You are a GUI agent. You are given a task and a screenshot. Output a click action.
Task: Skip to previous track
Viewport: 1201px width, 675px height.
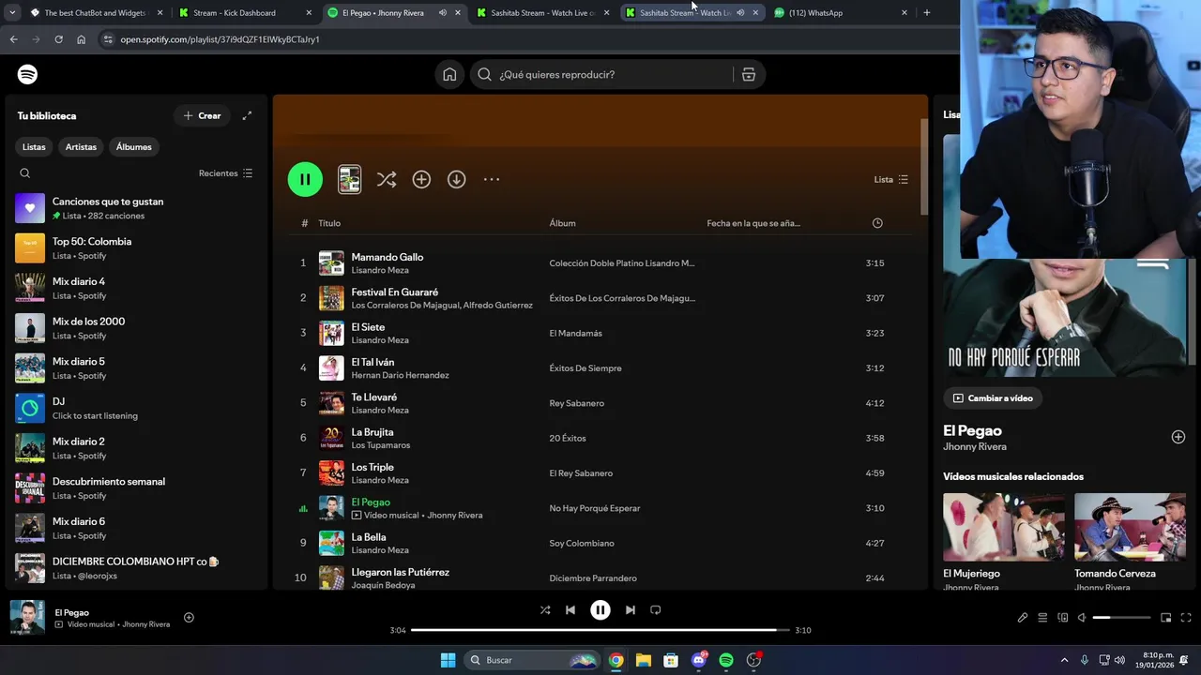(570, 609)
